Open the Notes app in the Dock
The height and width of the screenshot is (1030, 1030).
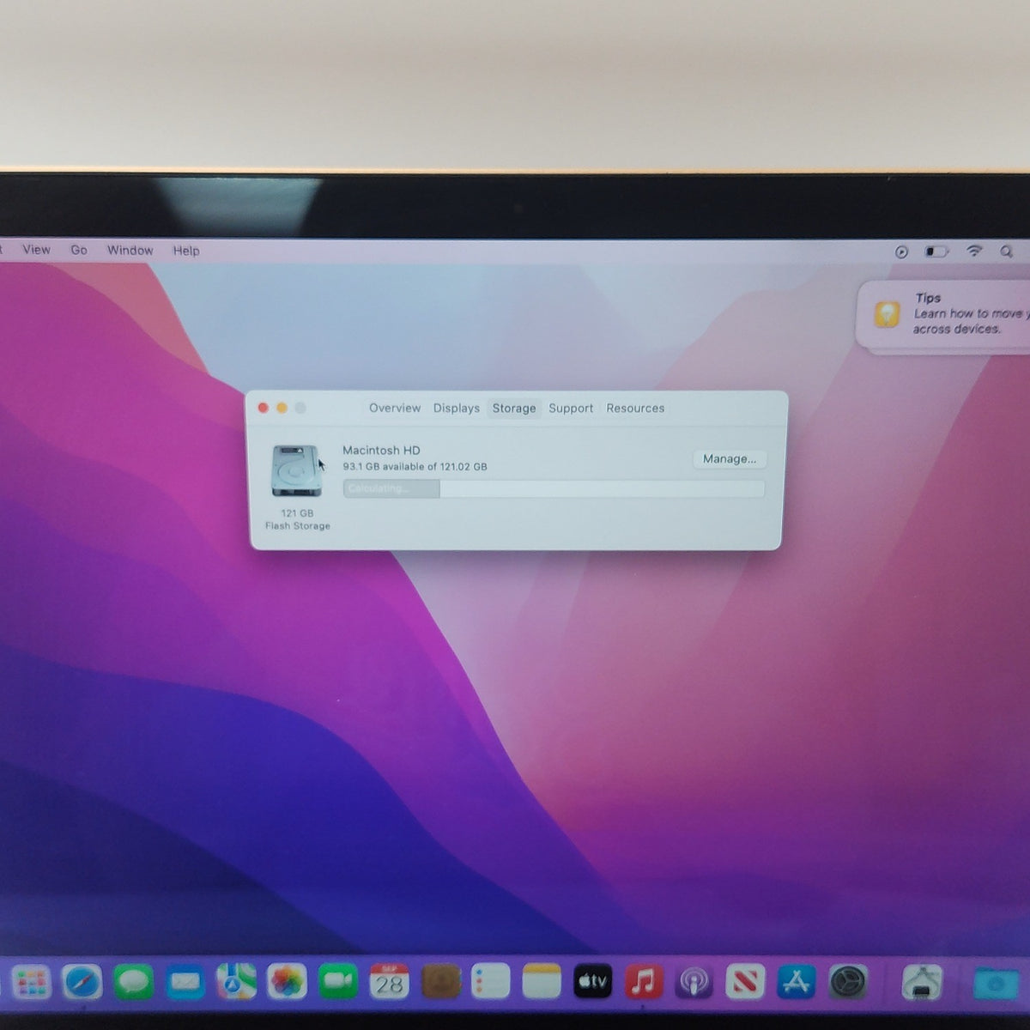[x=542, y=981]
